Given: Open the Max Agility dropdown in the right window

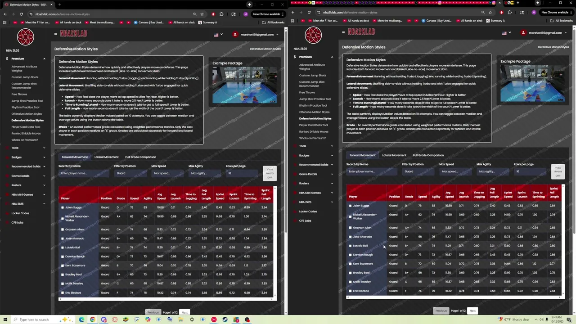Looking at the screenshot, I should [492, 171].
